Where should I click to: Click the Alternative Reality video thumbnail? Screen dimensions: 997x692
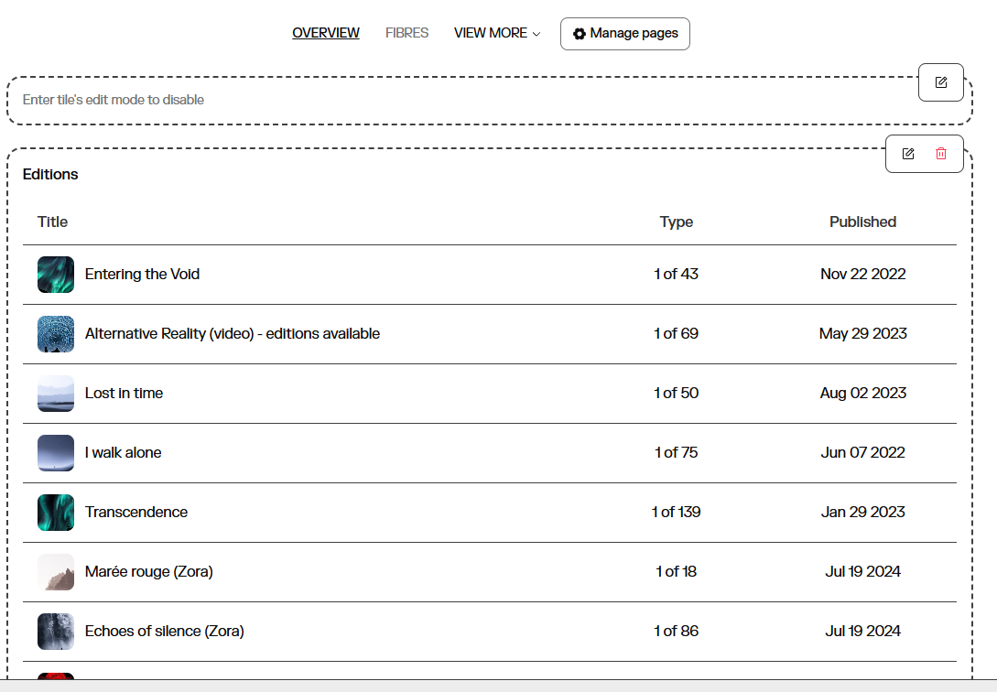coord(56,334)
